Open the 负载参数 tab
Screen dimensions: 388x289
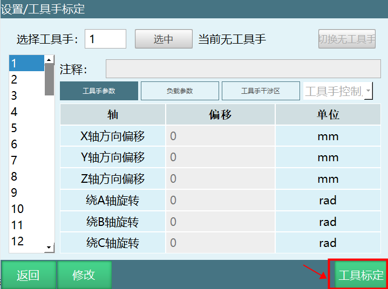[180, 91]
